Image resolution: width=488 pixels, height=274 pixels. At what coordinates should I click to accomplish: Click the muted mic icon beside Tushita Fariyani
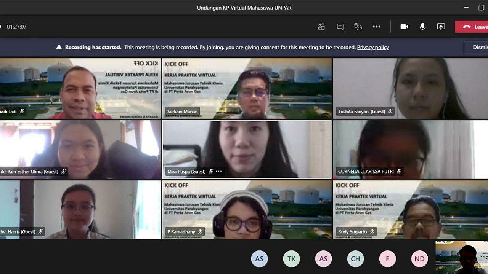[x=391, y=112]
